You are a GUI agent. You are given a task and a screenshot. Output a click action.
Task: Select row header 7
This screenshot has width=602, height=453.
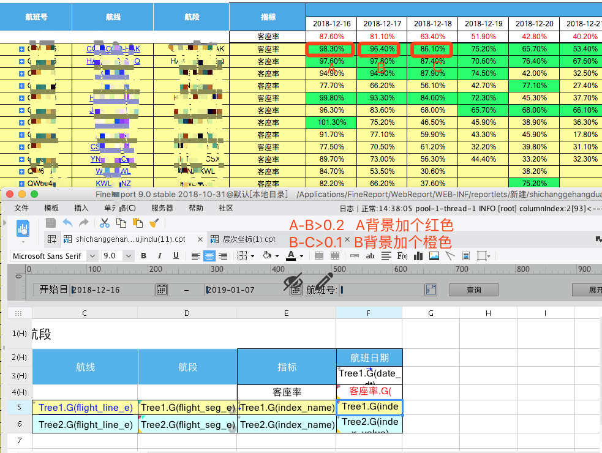19,440
